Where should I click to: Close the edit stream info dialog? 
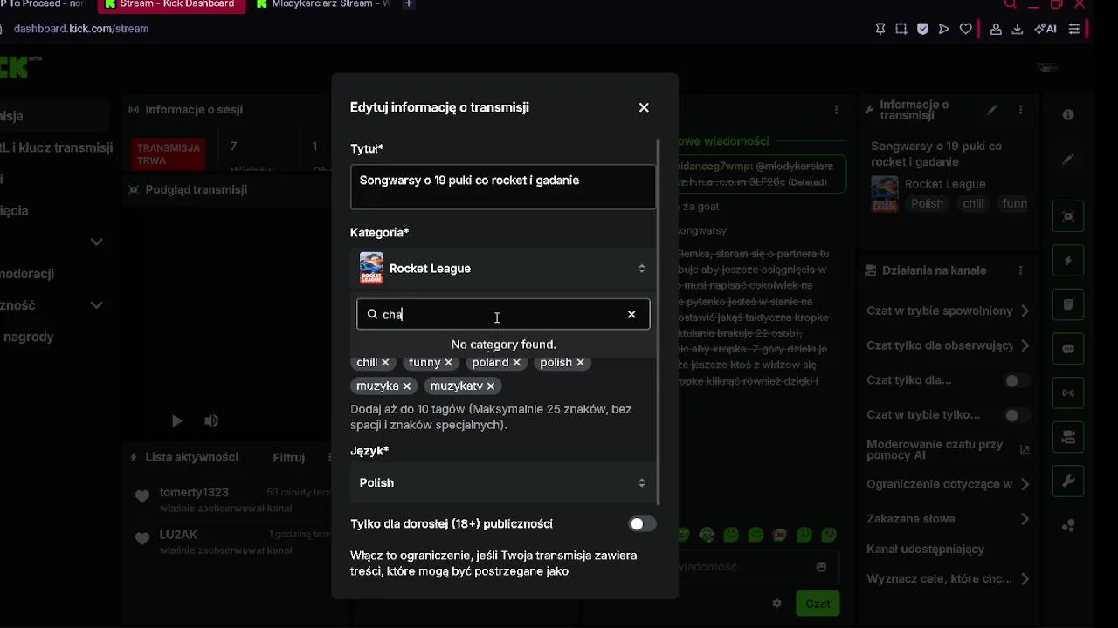pos(644,107)
